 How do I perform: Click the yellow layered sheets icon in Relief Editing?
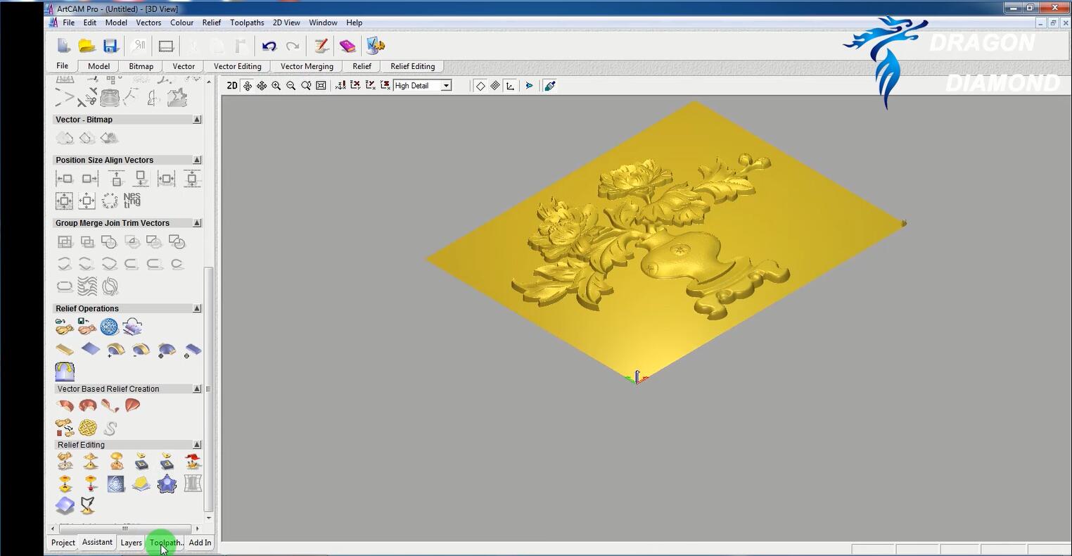[141, 484]
